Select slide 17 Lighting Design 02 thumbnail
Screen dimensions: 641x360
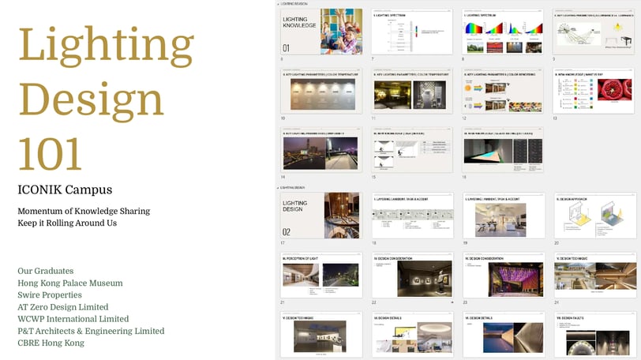point(321,216)
